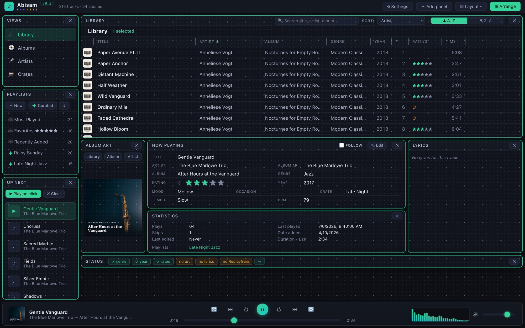Switch album art to Artist tab

click(x=133, y=157)
